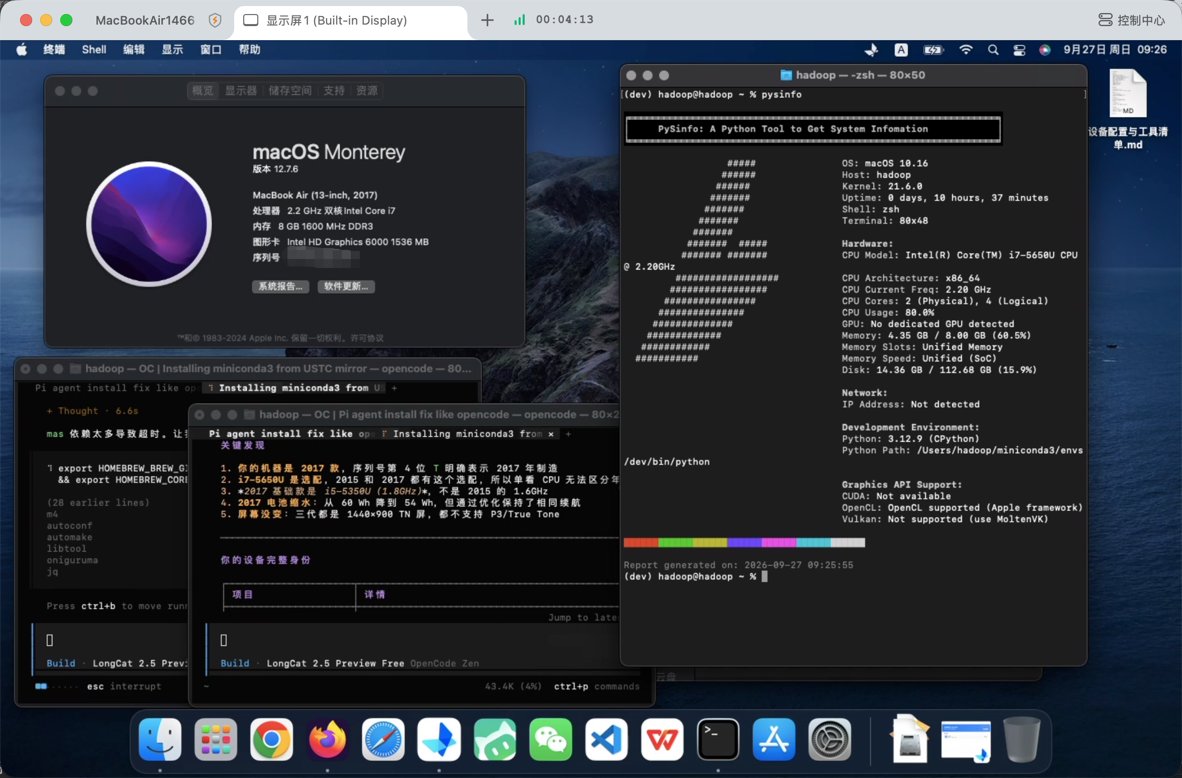Click the input source 'A' icon

(901, 50)
